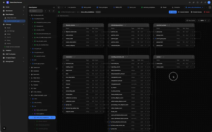This screenshot has height=132, width=212.
Task: Open the merchants table kebab menu
Action: point(102,57)
